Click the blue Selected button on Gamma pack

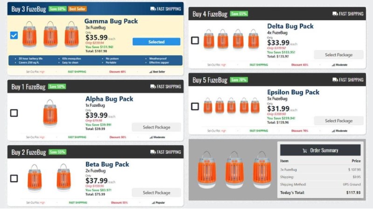[156, 42]
